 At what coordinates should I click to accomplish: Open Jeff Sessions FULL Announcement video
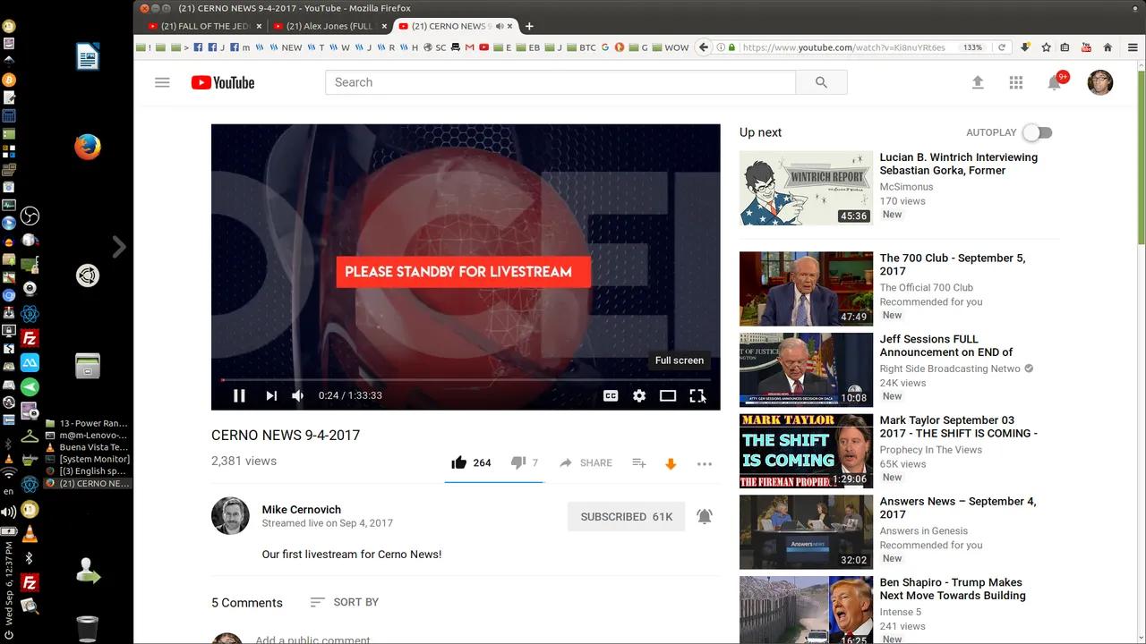coord(946,345)
